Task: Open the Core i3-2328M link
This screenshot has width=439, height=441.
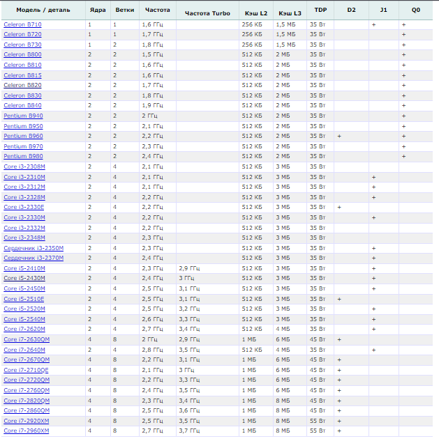Action: [24, 197]
